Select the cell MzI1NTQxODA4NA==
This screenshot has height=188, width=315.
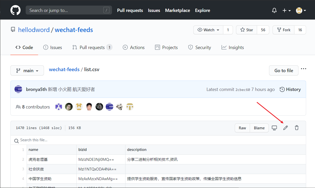coord(101,169)
